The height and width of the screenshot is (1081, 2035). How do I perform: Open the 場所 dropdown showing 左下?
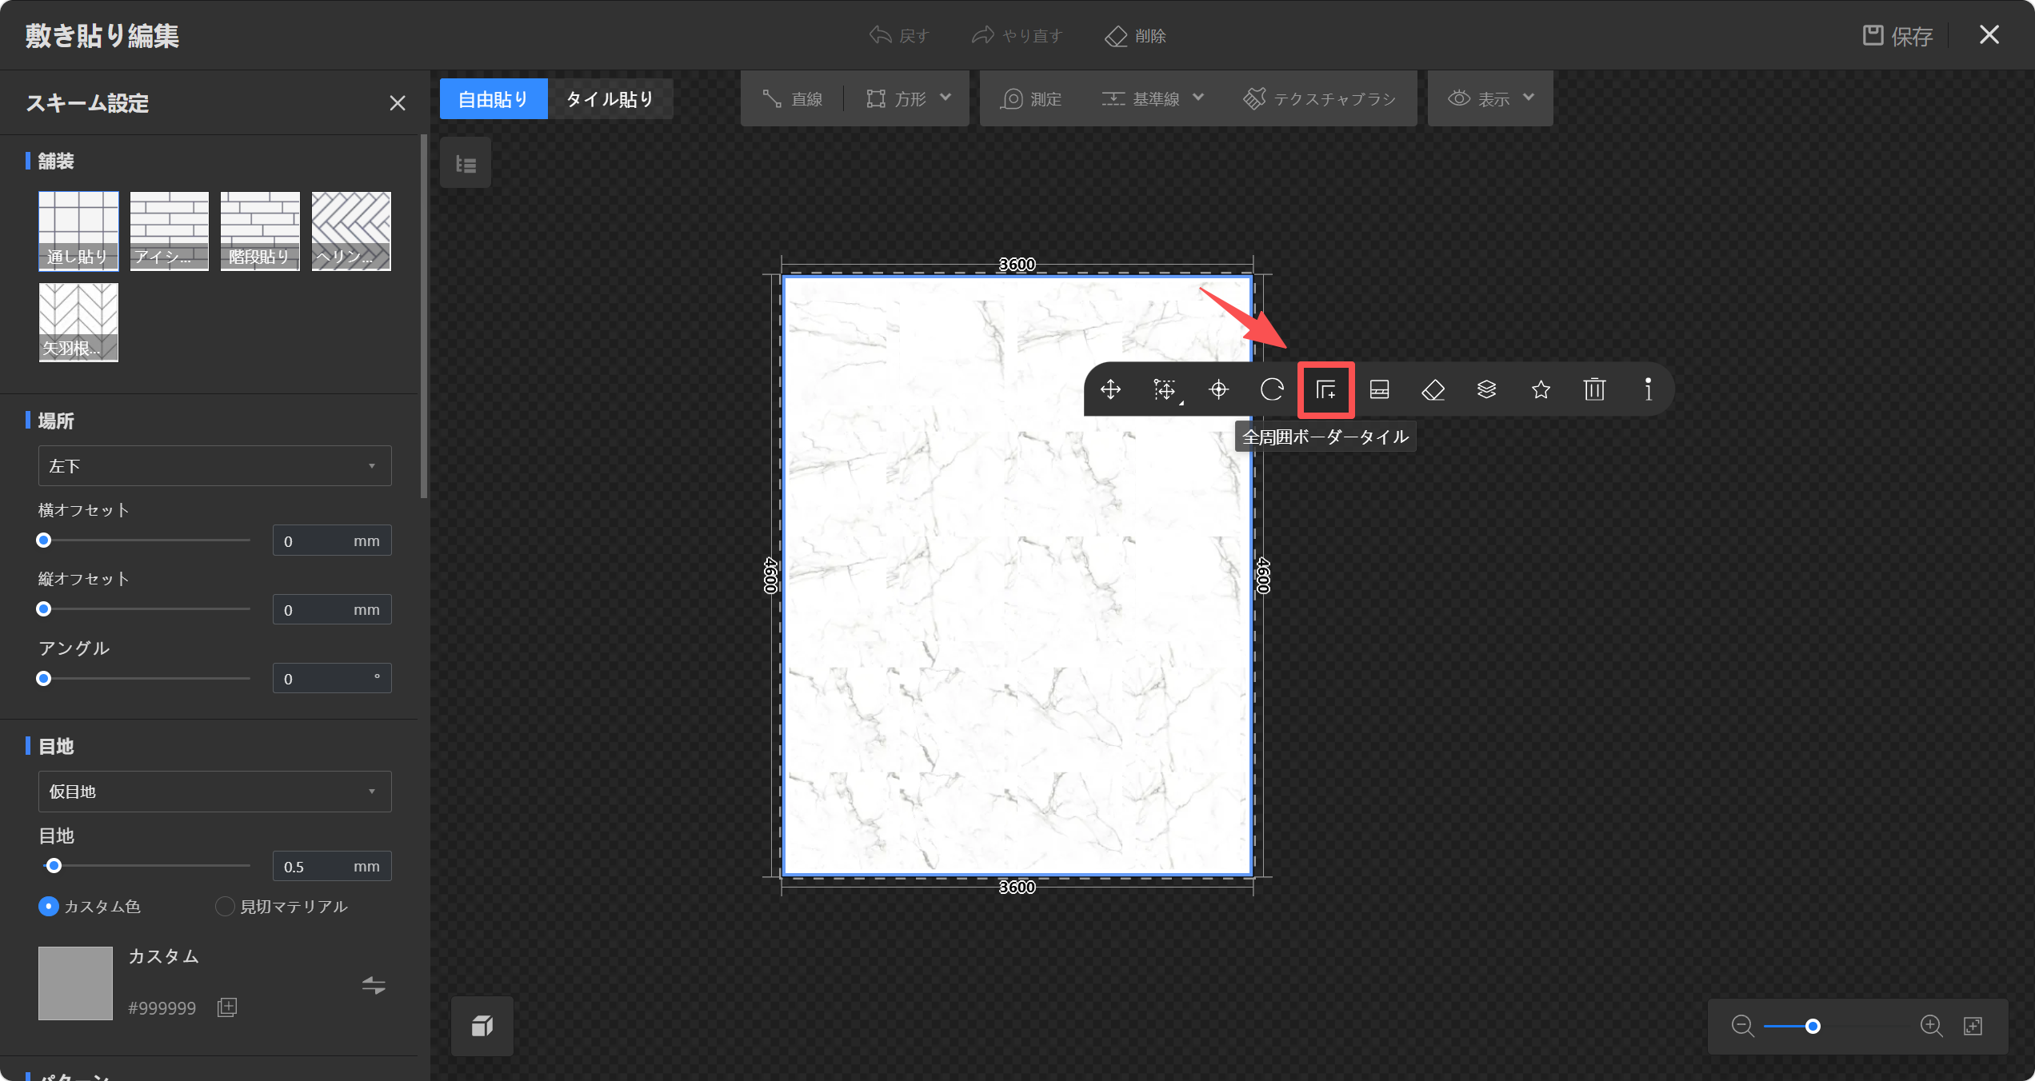coord(214,465)
